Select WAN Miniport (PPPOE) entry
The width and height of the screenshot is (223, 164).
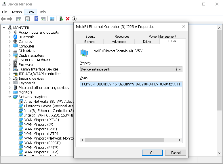click(42, 143)
